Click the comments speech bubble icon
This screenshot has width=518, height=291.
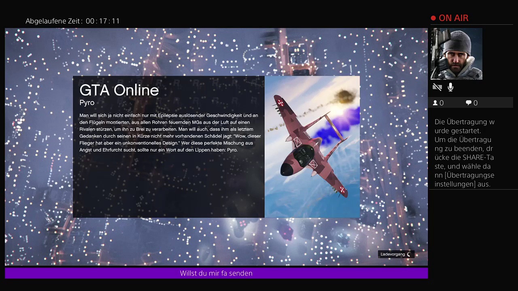click(469, 103)
